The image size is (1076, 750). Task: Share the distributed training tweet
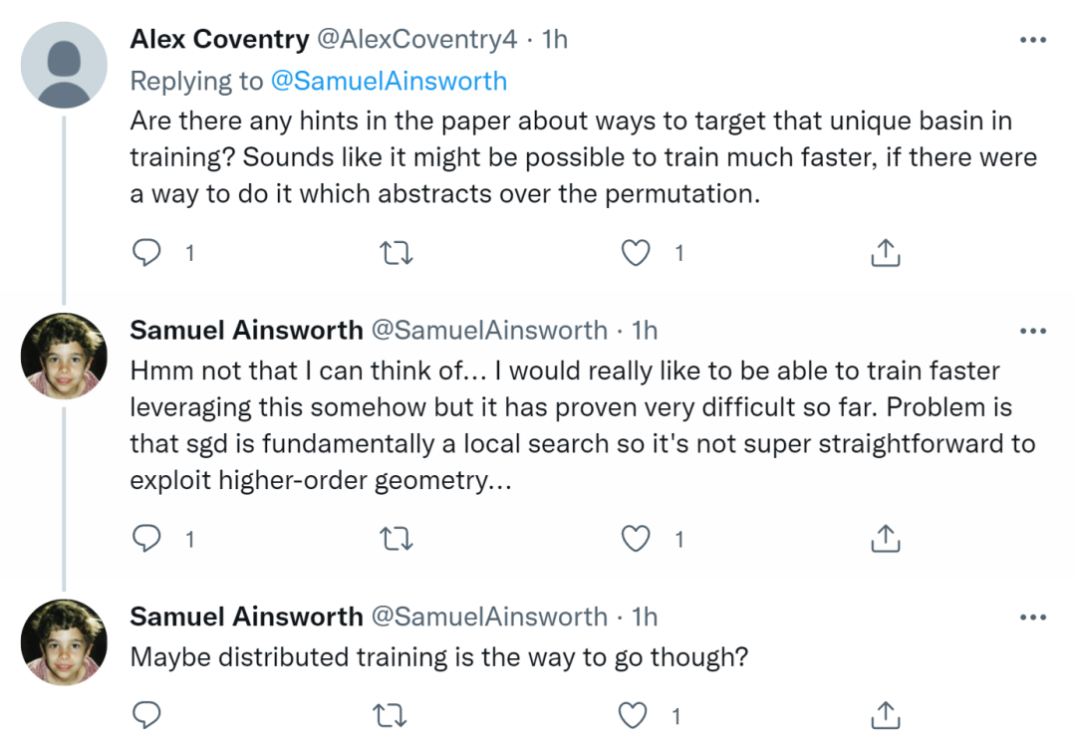885,714
